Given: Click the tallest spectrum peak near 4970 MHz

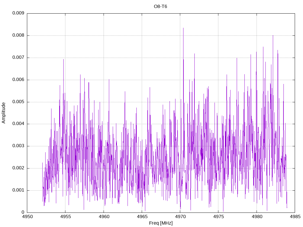Looking at the screenshot, I should coord(183,28).
